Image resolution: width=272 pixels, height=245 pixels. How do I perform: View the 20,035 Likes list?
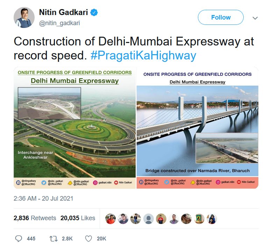78,218
